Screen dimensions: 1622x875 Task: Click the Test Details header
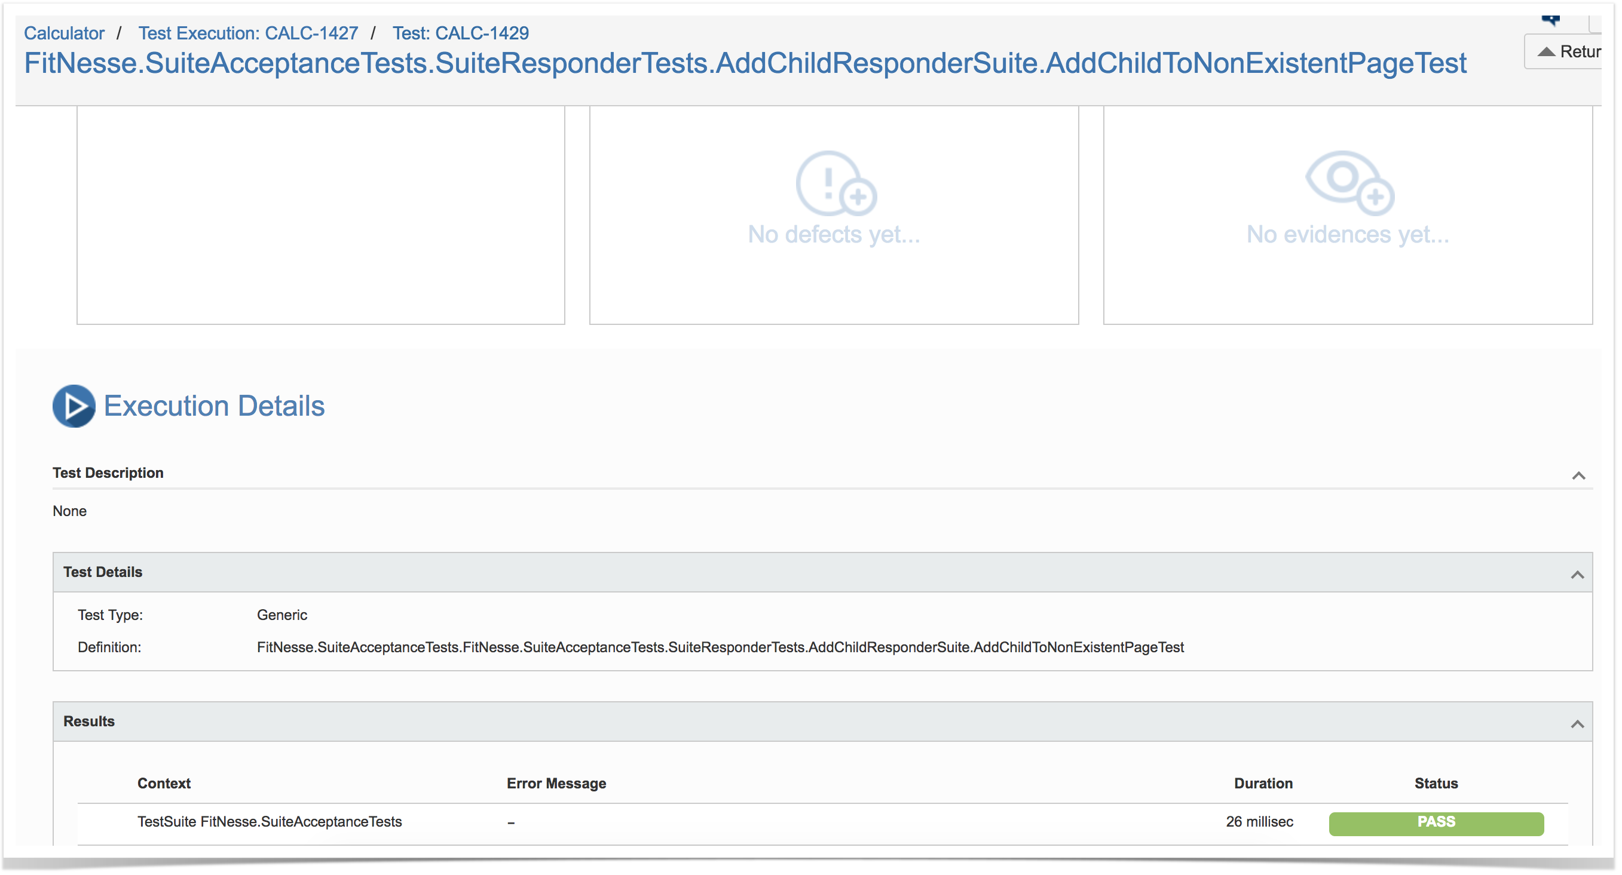(x=822, y=572)
